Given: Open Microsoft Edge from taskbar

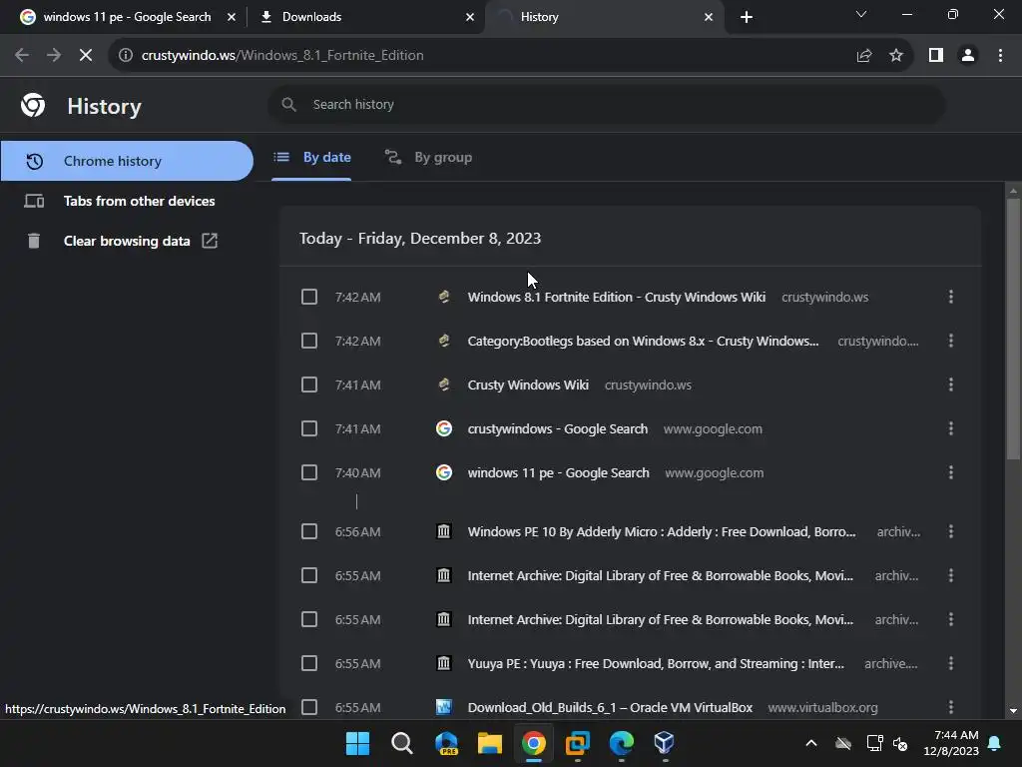Looking at the screenshot, I should coord(621,743).
